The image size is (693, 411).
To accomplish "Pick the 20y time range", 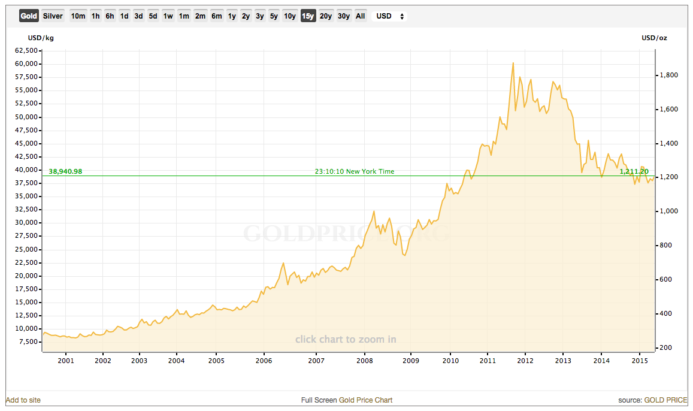I will pos(326,16).
